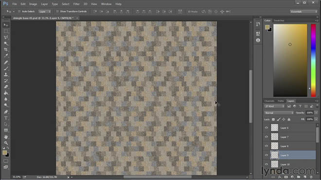Screen dimensions: 321x180
Task: Select the Dodge tool
Action: 6,105
